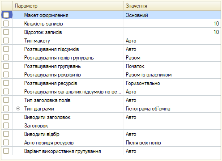This screenshot has height=161, width=222.
Task: Toggle the Тип діаграми checkbox
Action: [6, 109]
